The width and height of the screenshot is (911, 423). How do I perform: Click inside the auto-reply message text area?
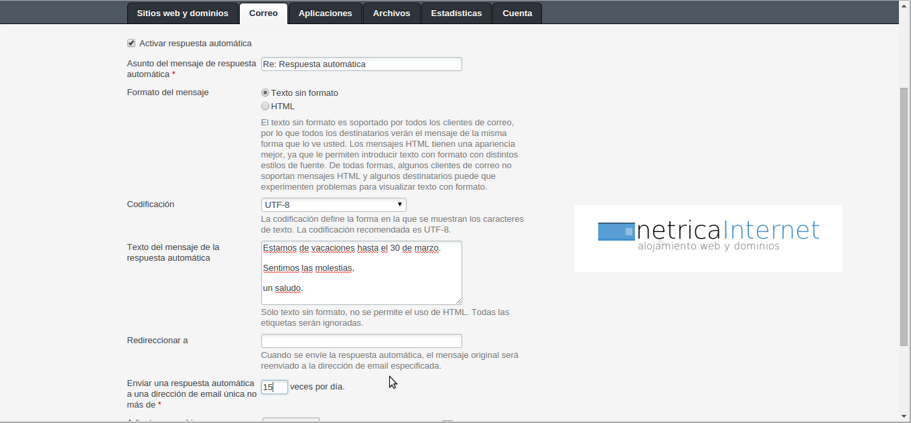pos(361,273)
